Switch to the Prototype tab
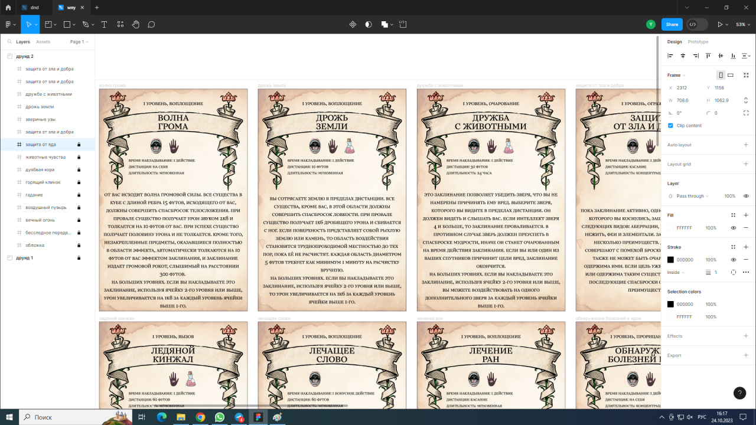 [x=698, y=42]
